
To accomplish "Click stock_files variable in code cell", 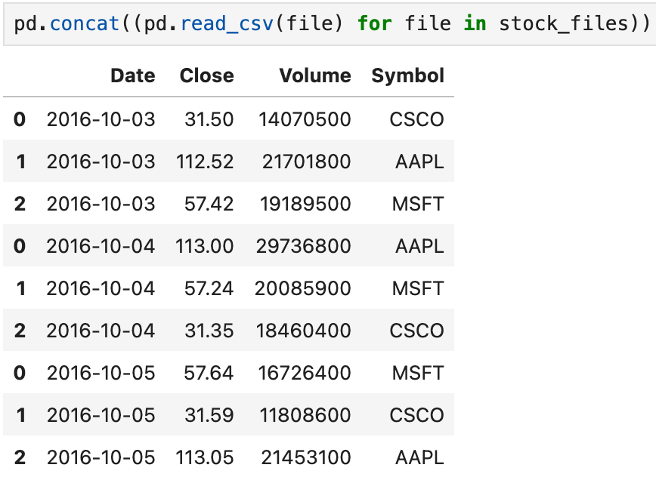I will click(564, 23).
